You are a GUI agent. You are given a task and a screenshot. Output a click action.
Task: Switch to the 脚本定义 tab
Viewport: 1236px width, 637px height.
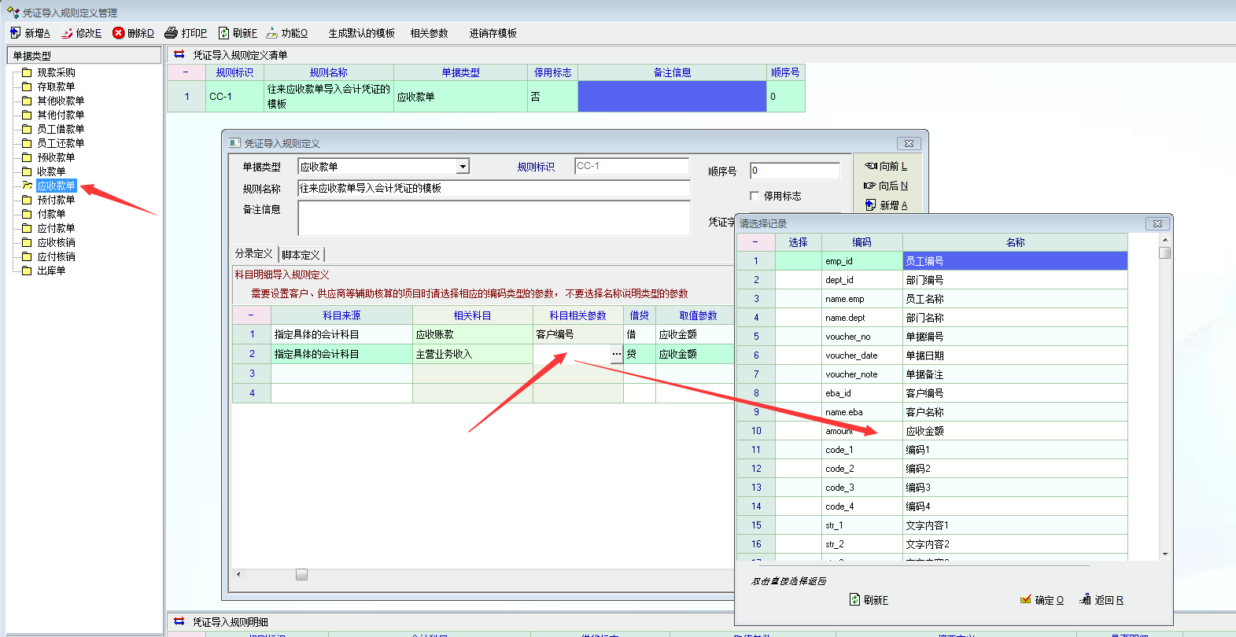(x=301, y=255)
